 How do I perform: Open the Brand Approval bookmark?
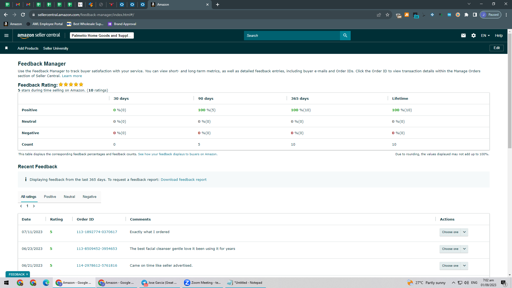click(x=122, y=24)
